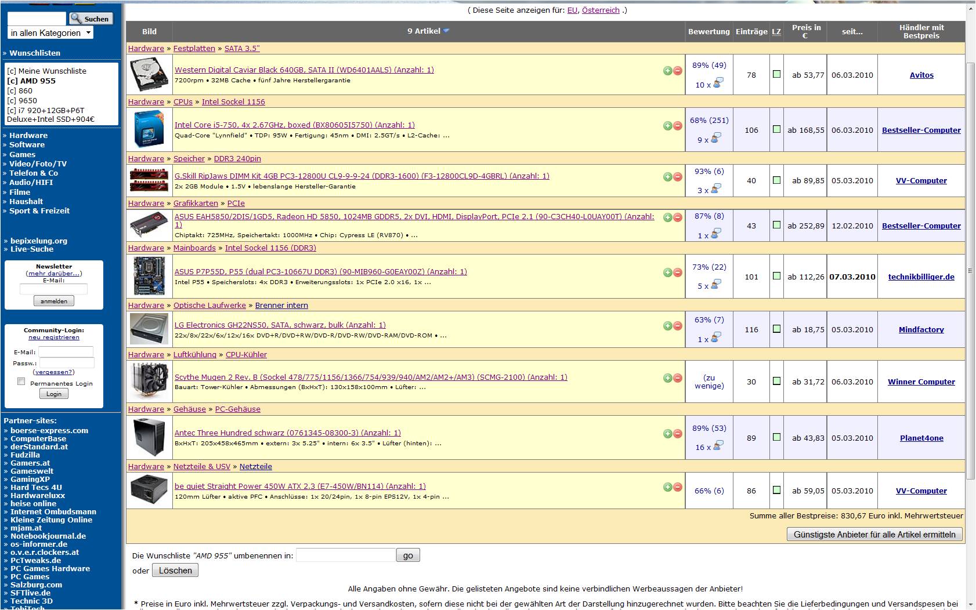Open the Mindfactory dealer link

tap(921, 329)
